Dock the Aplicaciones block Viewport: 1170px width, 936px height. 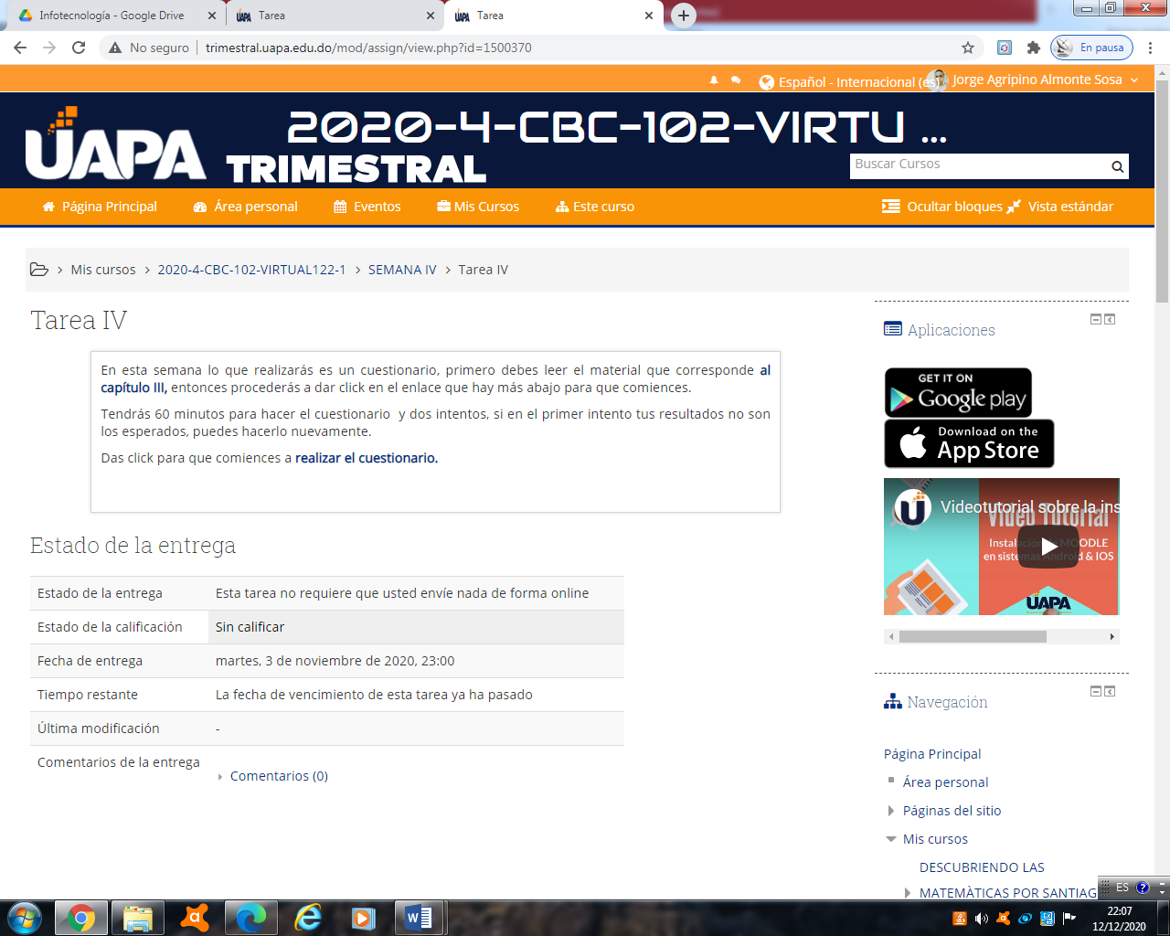[1110, 319]
